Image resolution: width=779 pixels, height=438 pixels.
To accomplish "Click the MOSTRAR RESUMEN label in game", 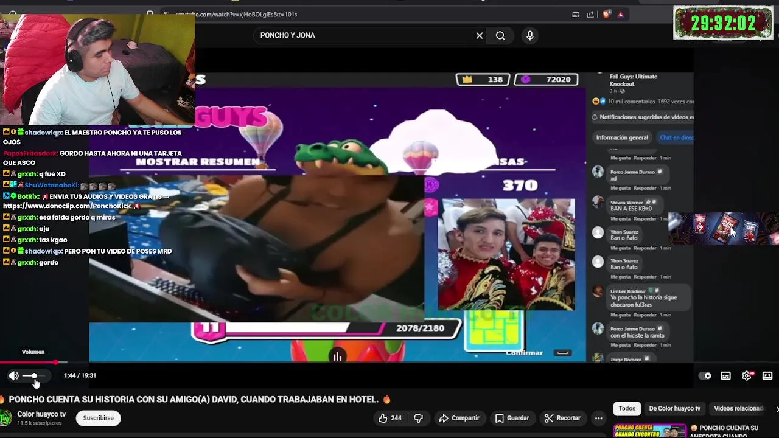I will click(x=198, y=162).
